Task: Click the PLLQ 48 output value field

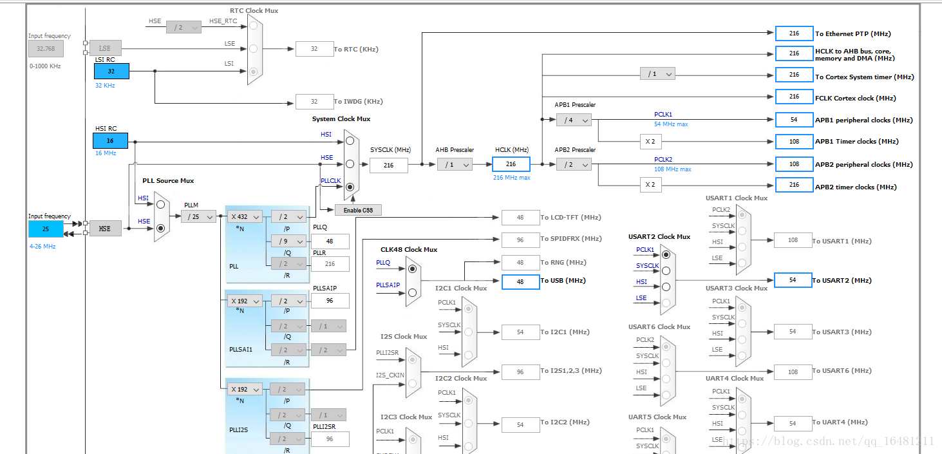Action: 330,241
